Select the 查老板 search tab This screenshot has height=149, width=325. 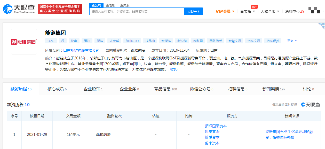point(110,5)
